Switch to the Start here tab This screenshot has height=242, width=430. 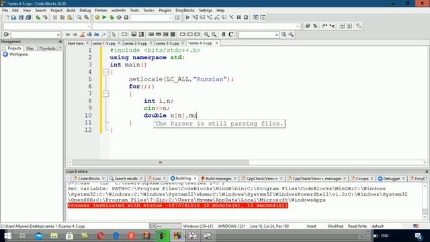pyautogui.click(x=75, y=43)
